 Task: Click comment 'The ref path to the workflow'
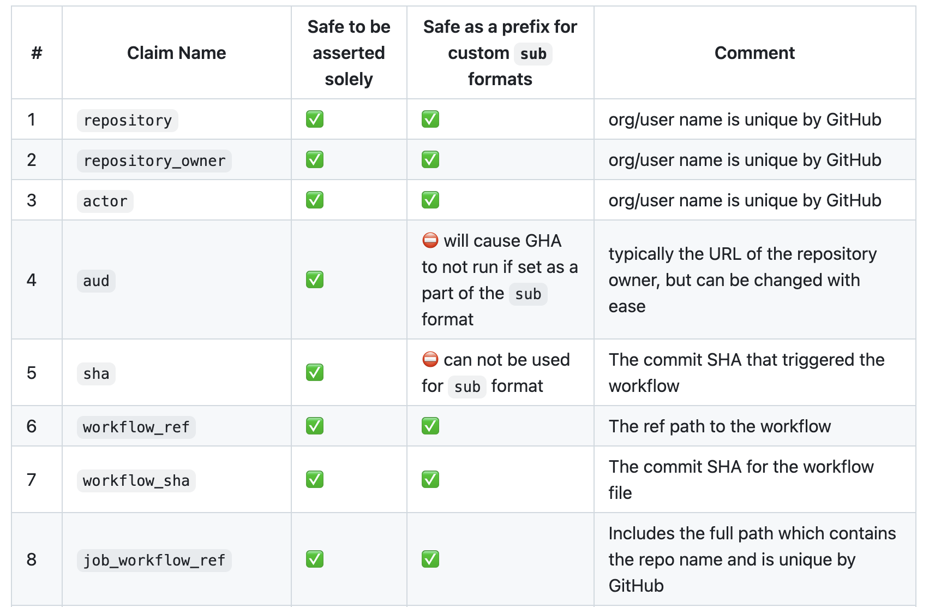[x=720, y=426]
